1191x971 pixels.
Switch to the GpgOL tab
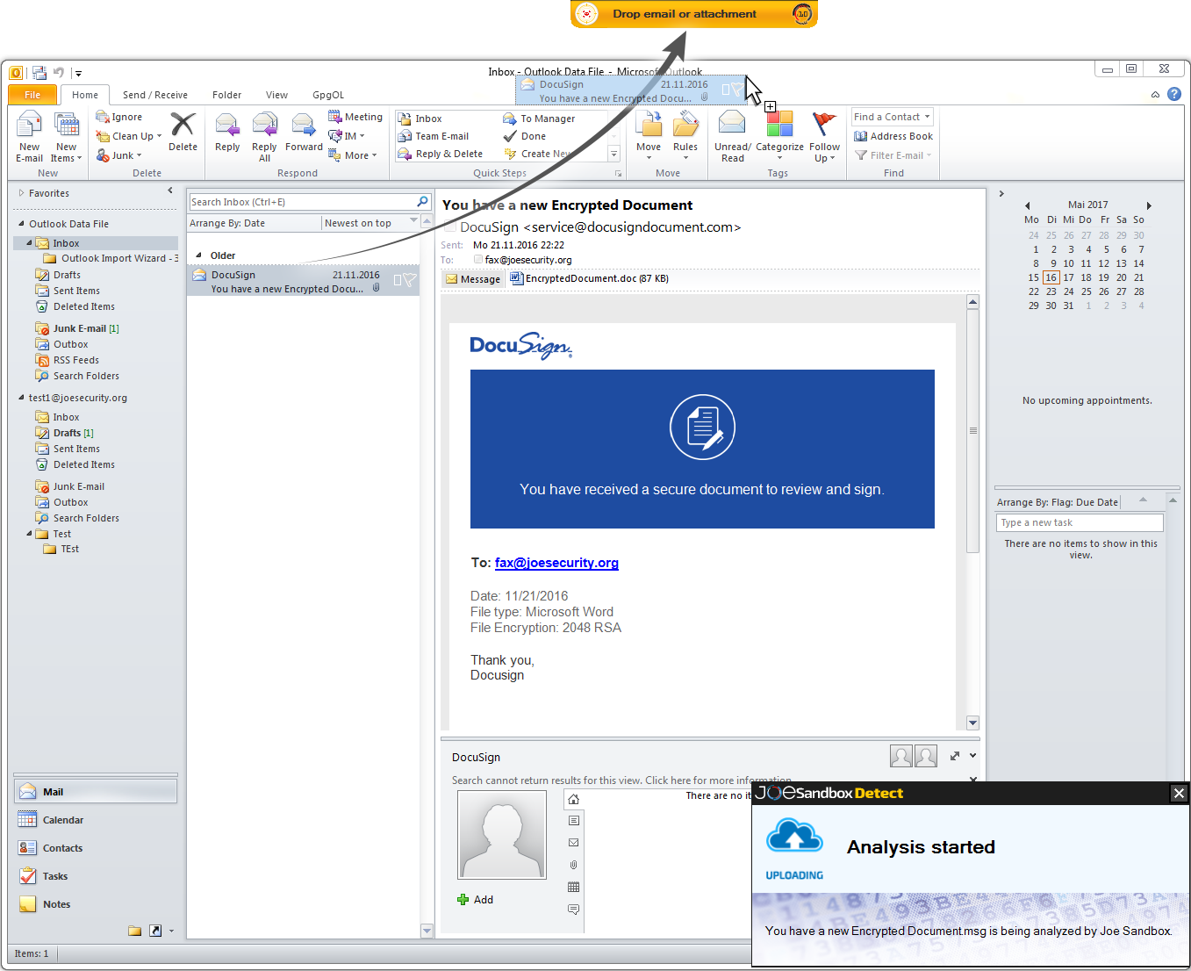click(328, 95)
